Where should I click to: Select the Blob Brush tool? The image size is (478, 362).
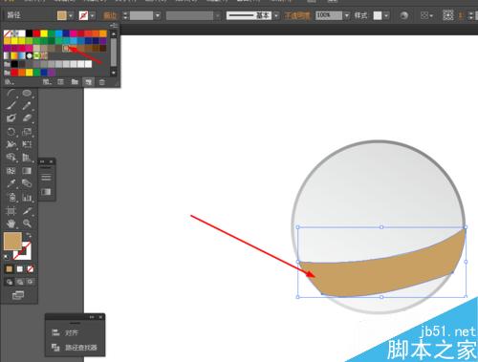click(11, 118)
